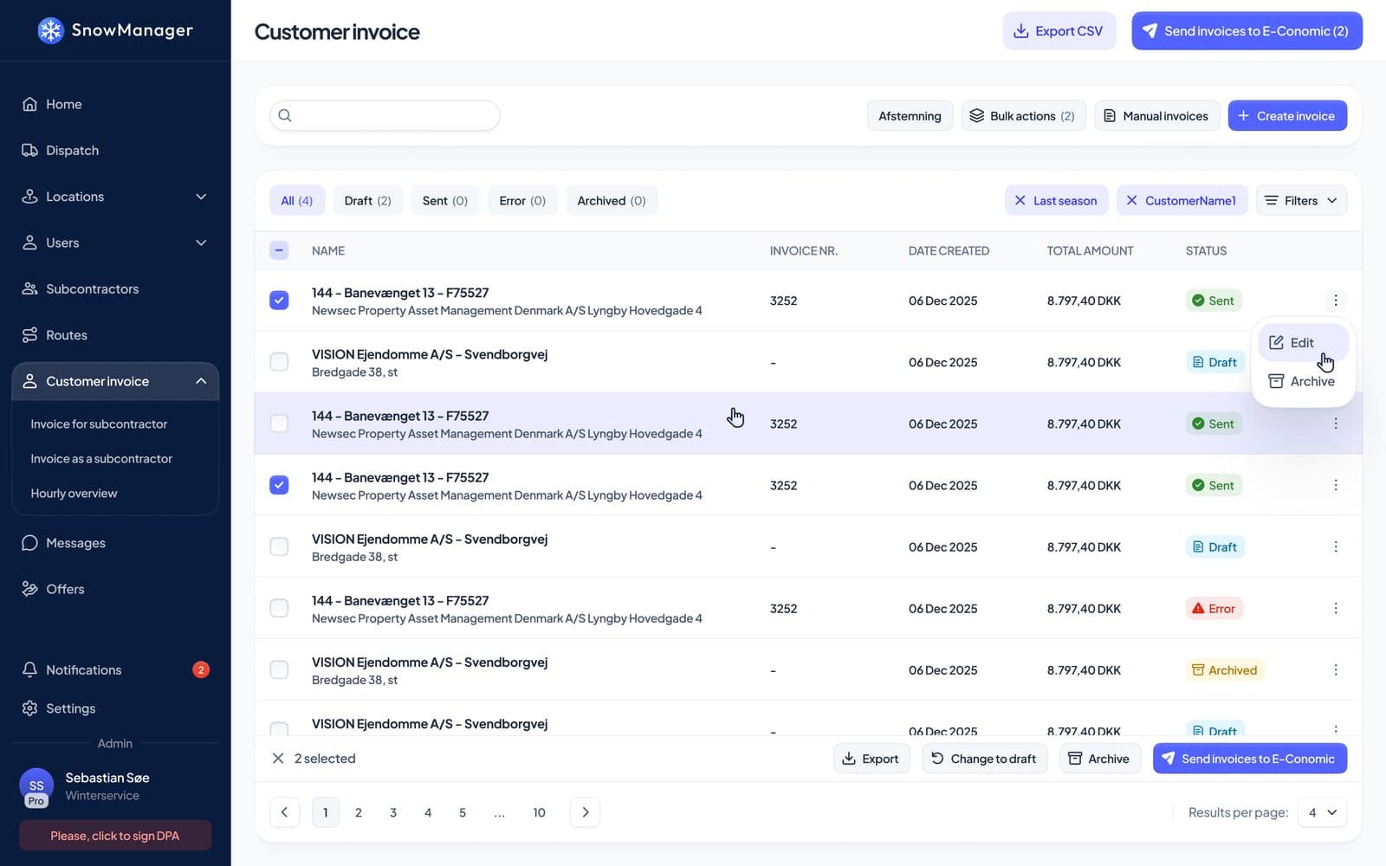Open the Results per page dropdown

tap(1322, 811)
